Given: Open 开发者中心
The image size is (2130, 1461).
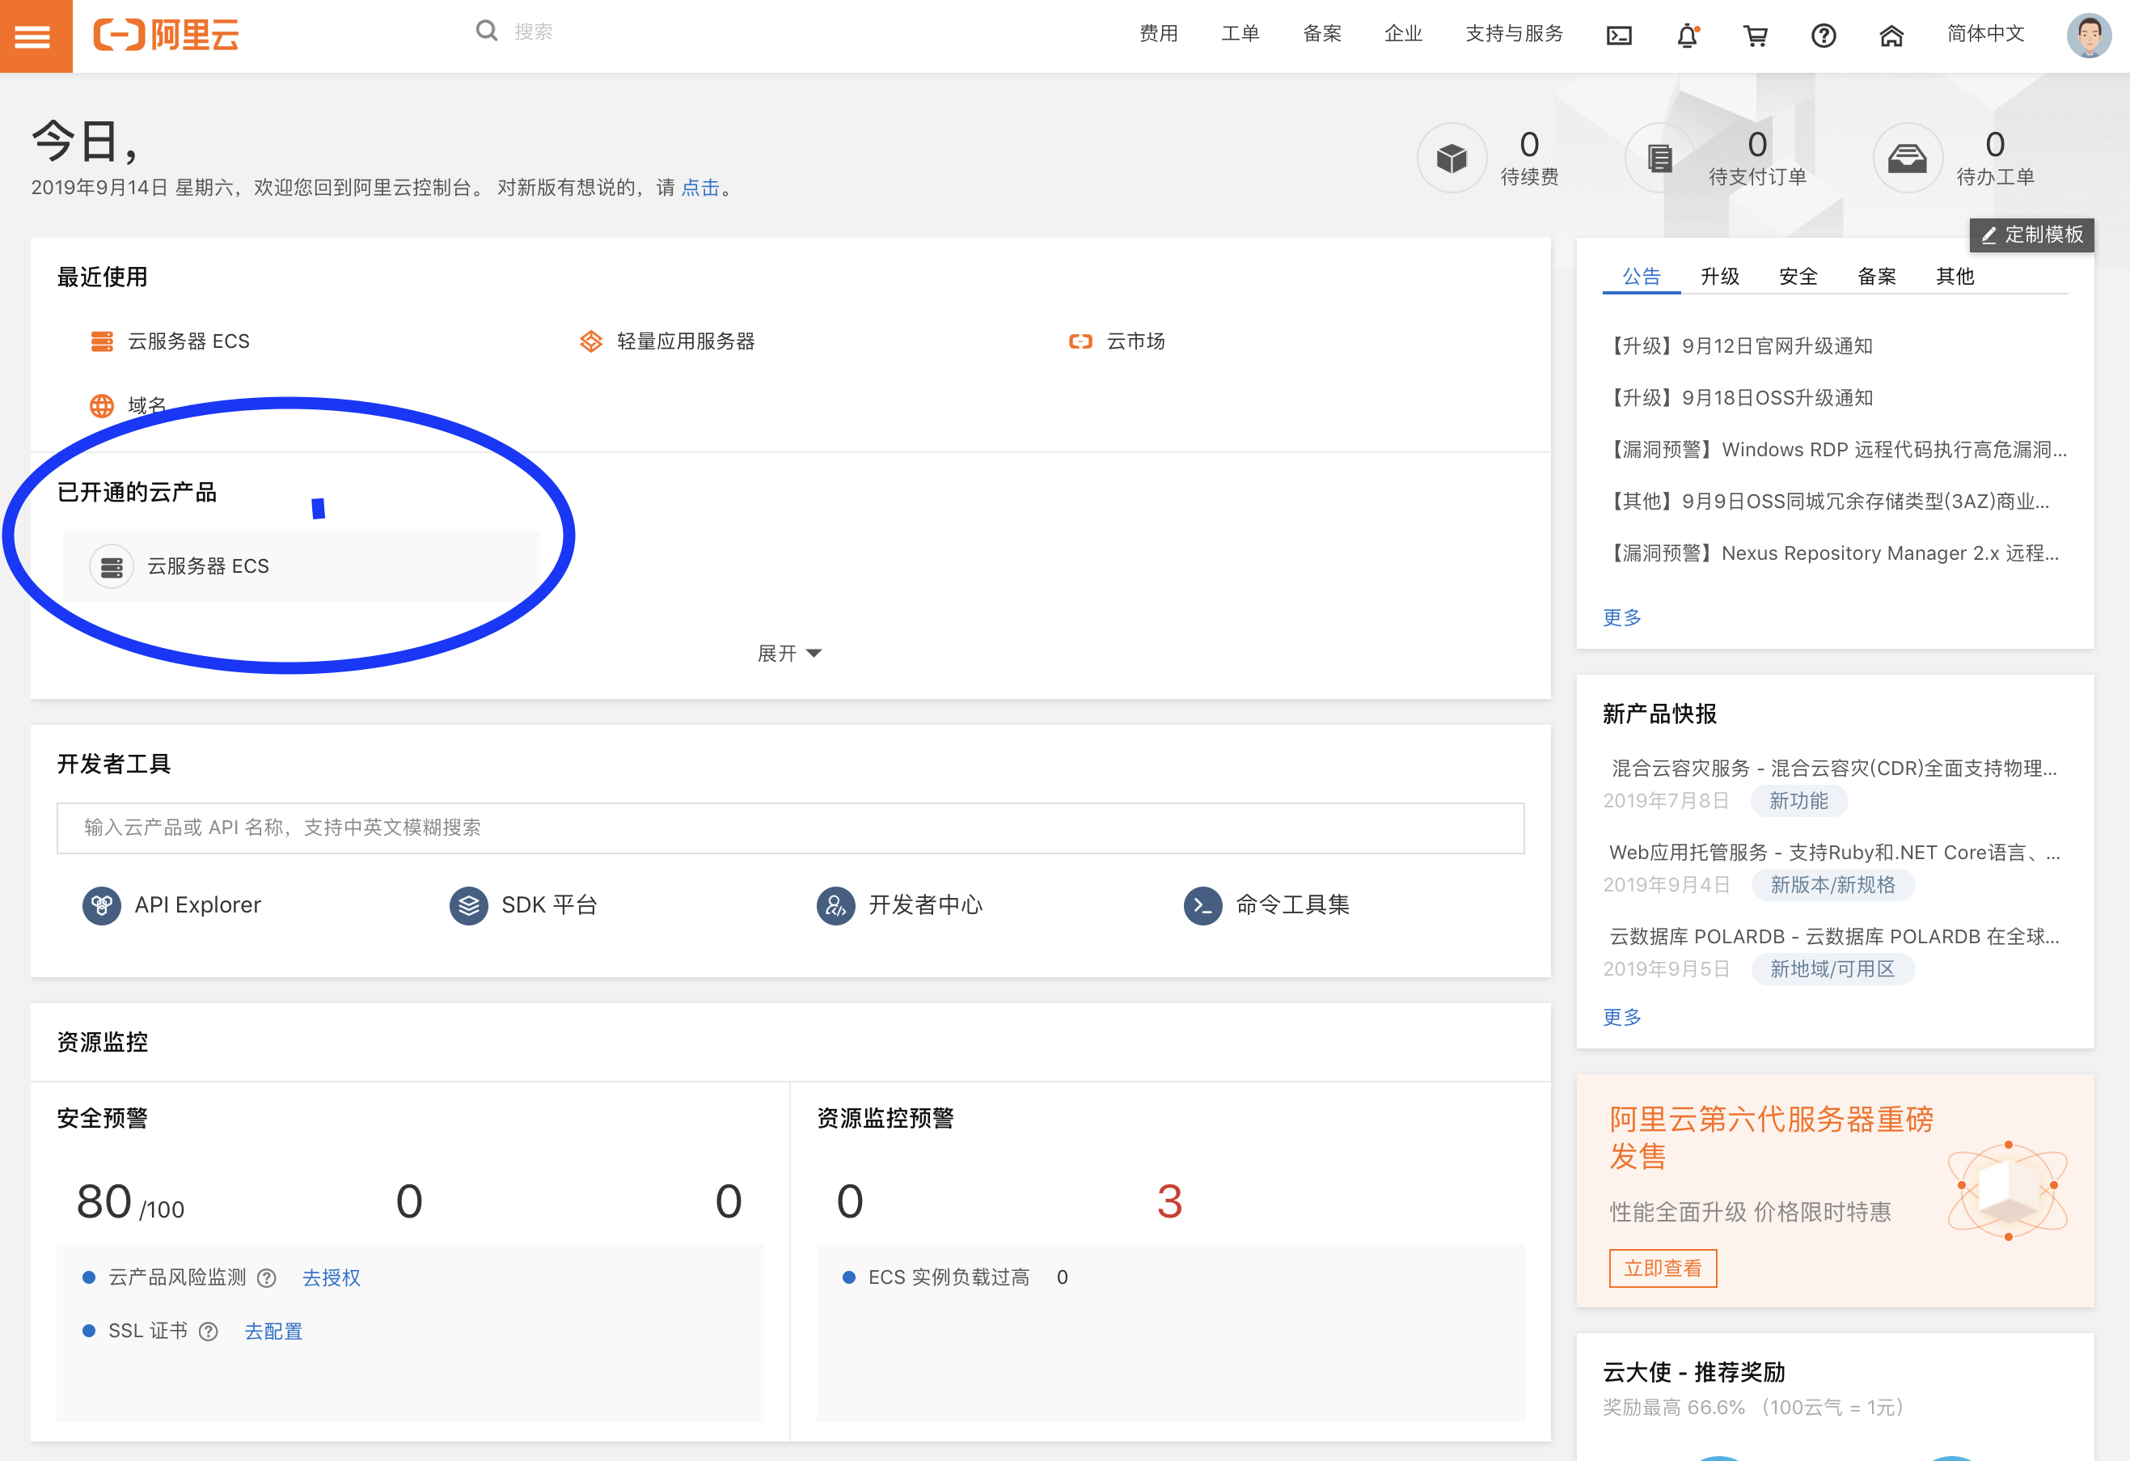Looking at the screenshot, I should point(926,904).
